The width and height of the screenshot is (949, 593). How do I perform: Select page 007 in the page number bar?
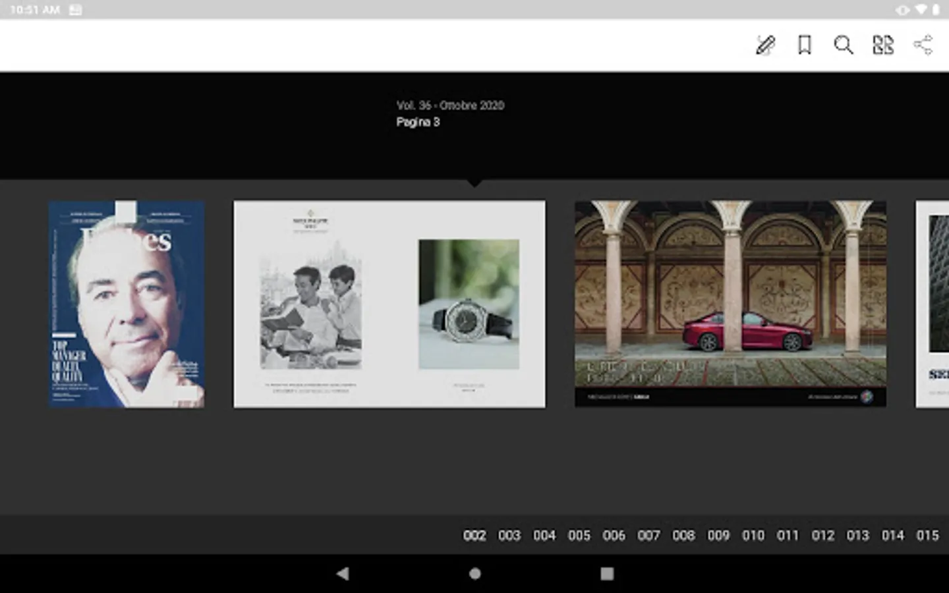coord(648,536)
